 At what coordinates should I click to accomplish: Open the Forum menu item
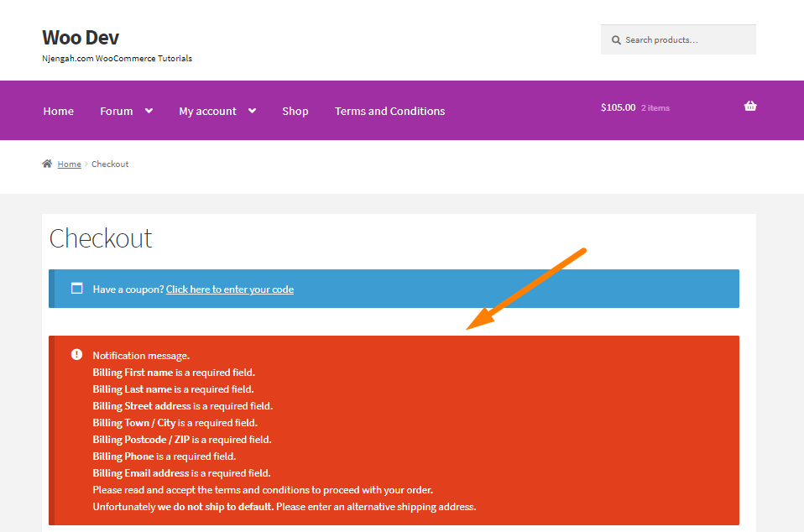117,111
